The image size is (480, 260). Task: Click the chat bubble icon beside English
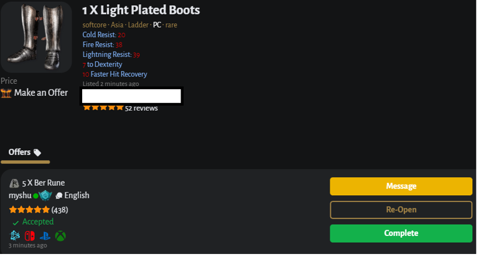tap(59, 196)
